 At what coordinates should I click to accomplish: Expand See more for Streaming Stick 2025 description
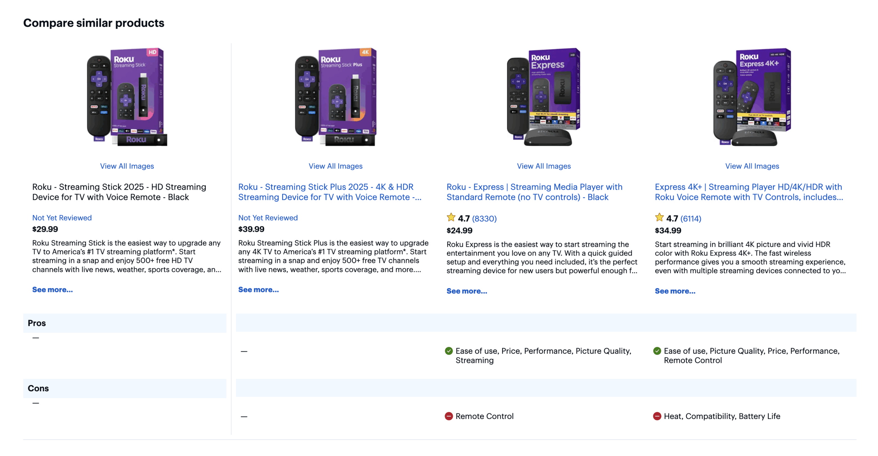tap(52, 290)
